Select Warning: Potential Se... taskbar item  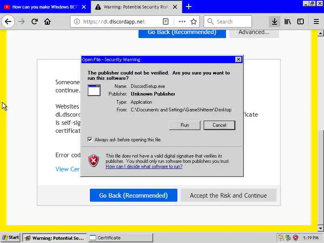55,238
